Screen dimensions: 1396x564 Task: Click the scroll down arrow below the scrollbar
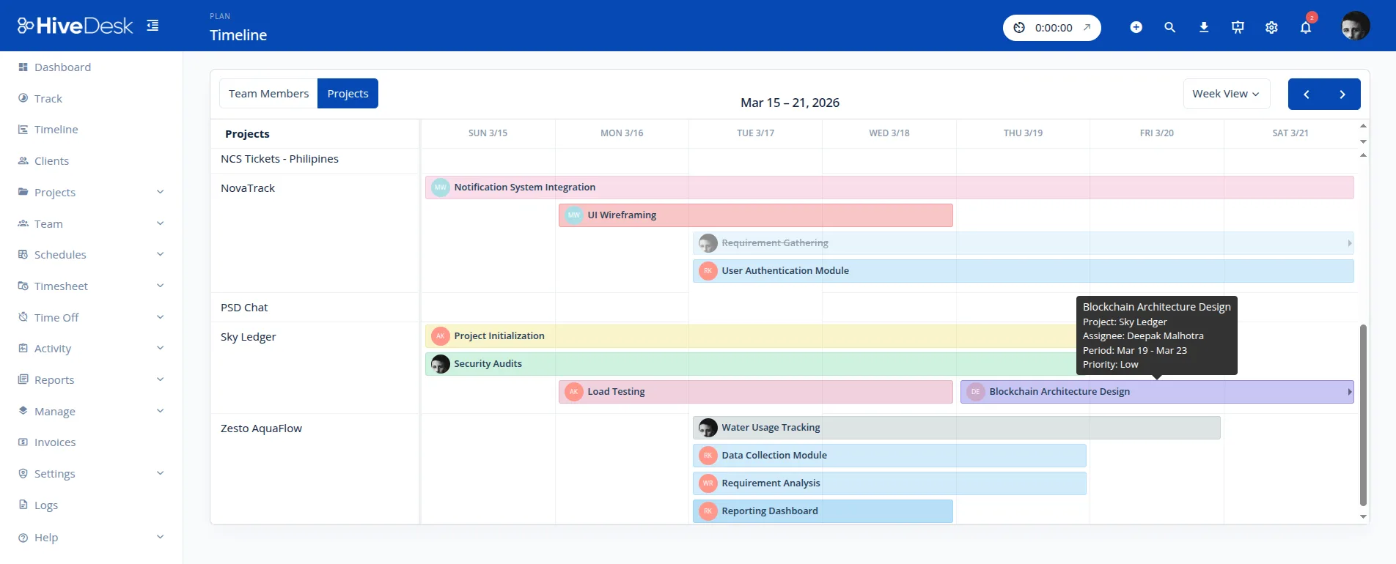pyautogui.click(x=1363, y=517)
